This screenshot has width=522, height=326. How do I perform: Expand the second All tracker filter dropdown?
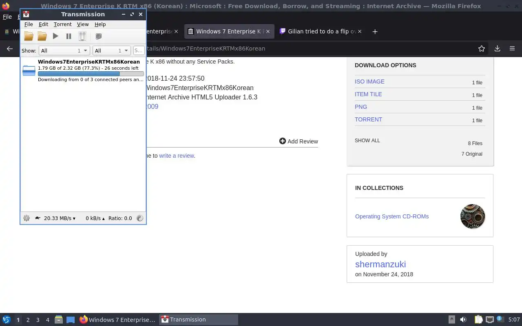tap(111, 51)
